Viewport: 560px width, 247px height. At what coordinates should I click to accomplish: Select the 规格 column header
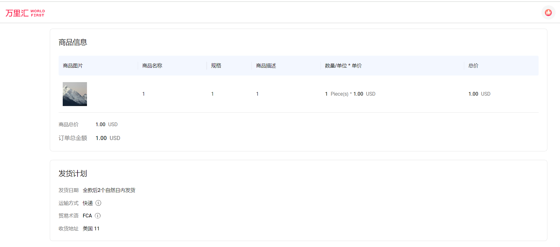216,66
